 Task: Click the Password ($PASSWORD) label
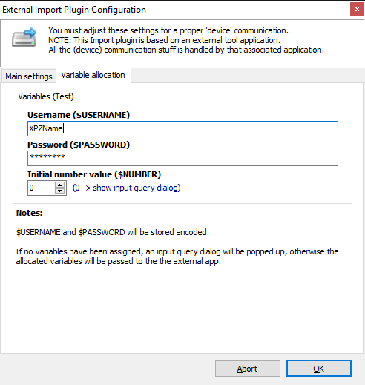tap(79, 145)
